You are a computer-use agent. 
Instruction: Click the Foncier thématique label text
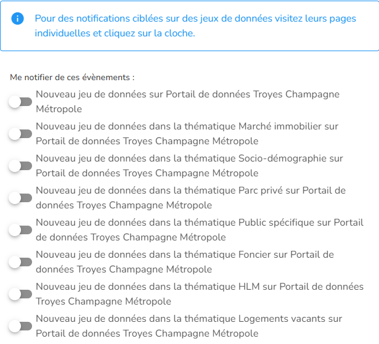(x=185, y=262)
